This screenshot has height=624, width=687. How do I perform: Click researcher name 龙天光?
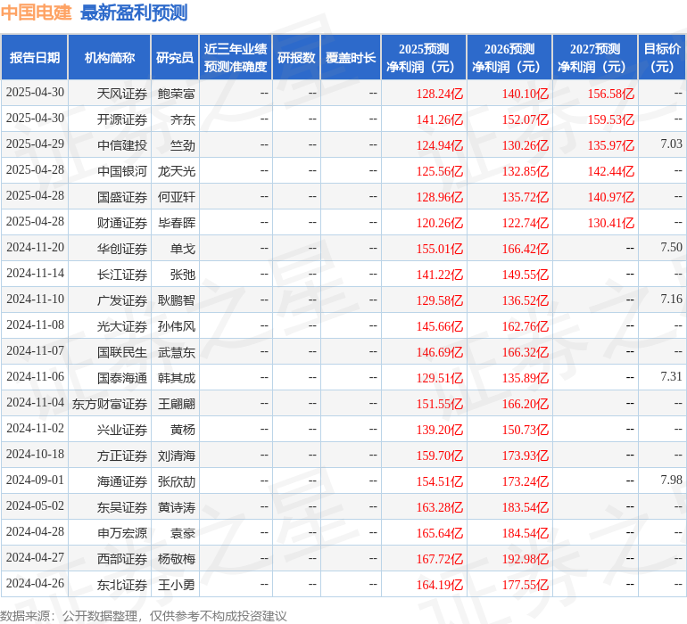click(x=176, y=171)
